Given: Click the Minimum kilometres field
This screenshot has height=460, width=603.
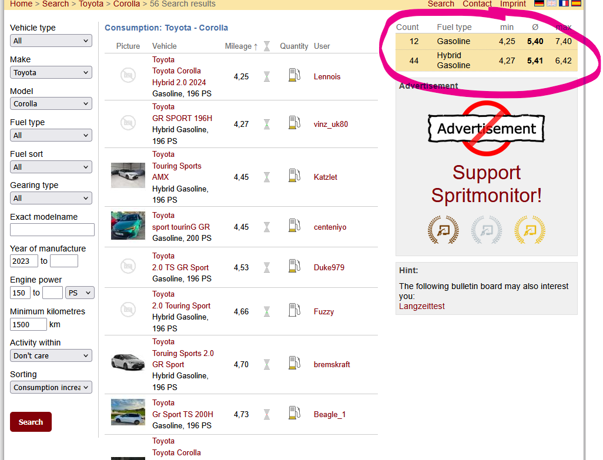Looking at the screenshot, I should tap(28, 324).
